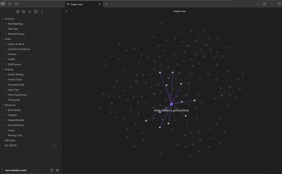Viewport: 282px width, 174px height.
Task: Navigate forward arrow in Graph view
Action: (x=72, y=11)
